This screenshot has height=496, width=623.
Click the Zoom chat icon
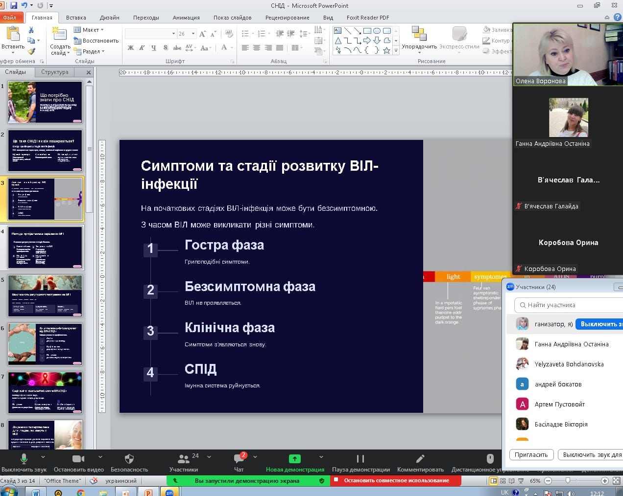click(239, 458)
